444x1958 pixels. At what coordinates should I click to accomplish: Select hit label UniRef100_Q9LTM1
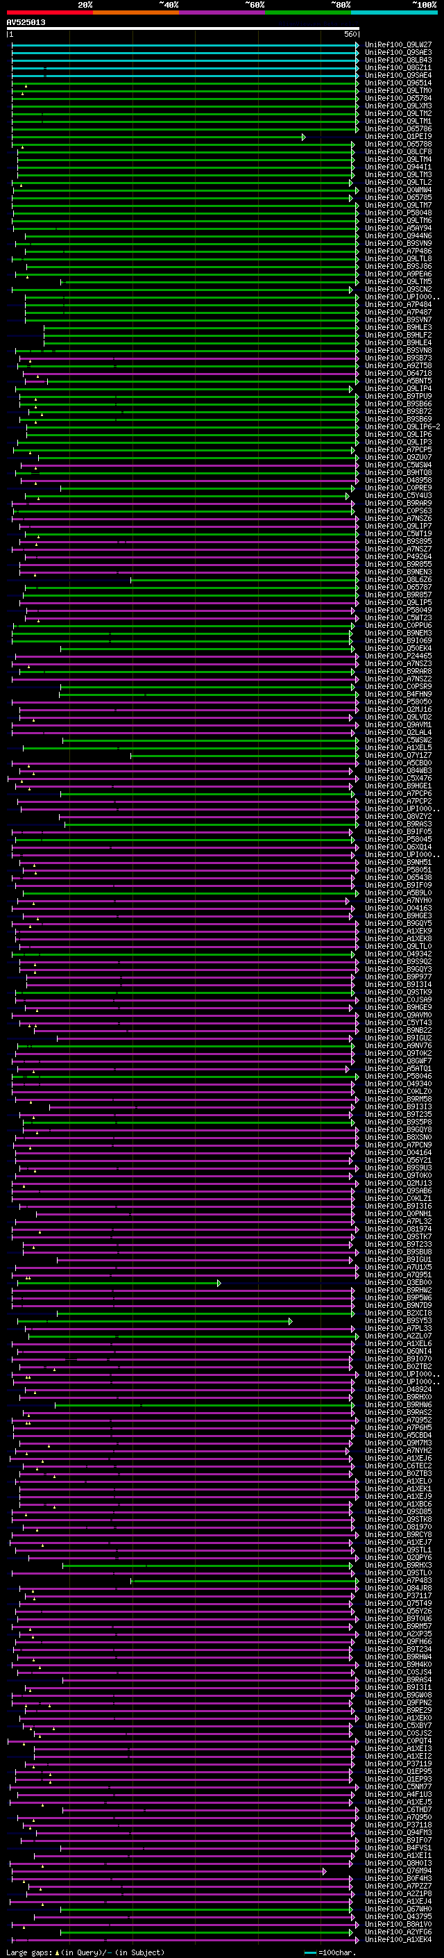click(x=398, y=122)
